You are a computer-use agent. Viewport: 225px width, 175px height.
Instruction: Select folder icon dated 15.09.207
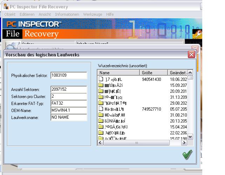(x=101, y=85)
